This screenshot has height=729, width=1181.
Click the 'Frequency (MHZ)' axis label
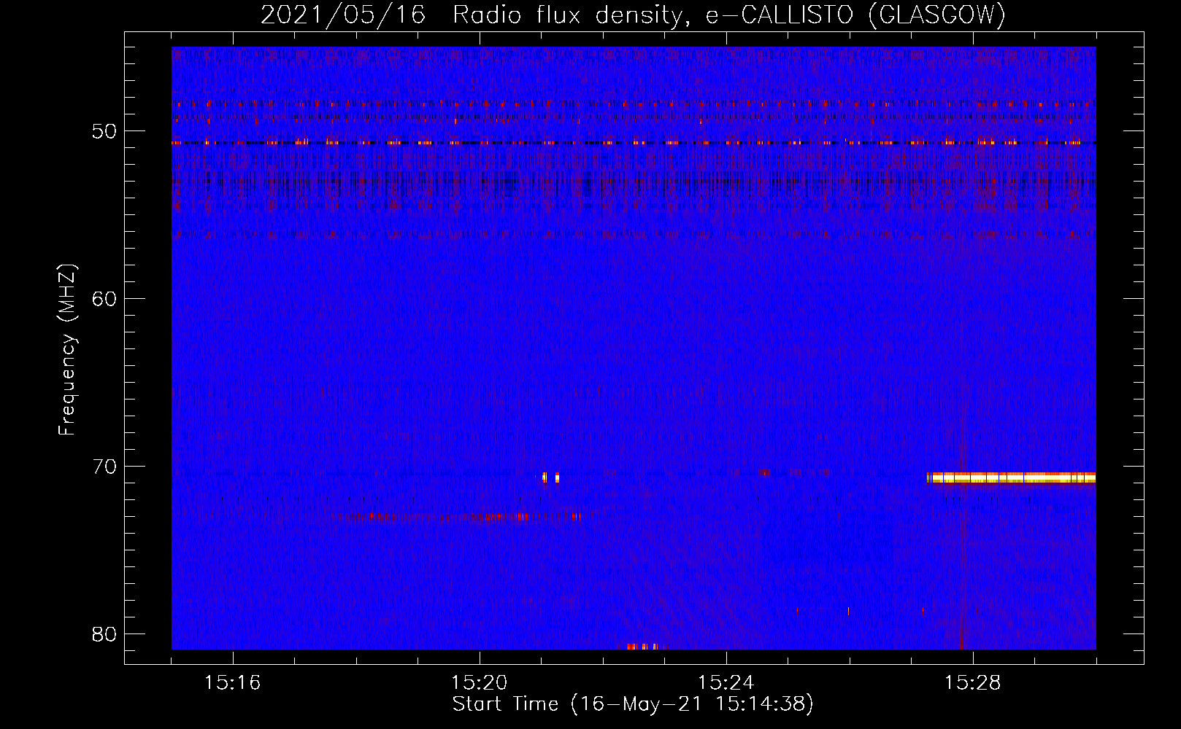[x=67, y=351]
